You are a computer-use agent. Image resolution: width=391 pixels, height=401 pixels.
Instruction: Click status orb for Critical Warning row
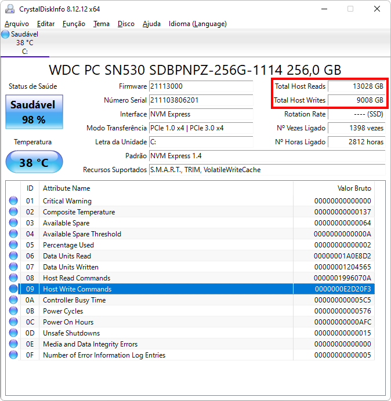13,200
